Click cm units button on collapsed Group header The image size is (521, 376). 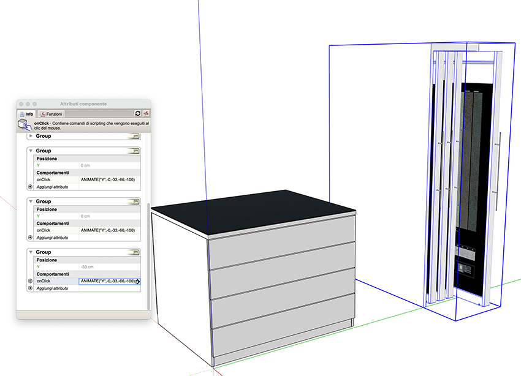[x=134, y=136]
